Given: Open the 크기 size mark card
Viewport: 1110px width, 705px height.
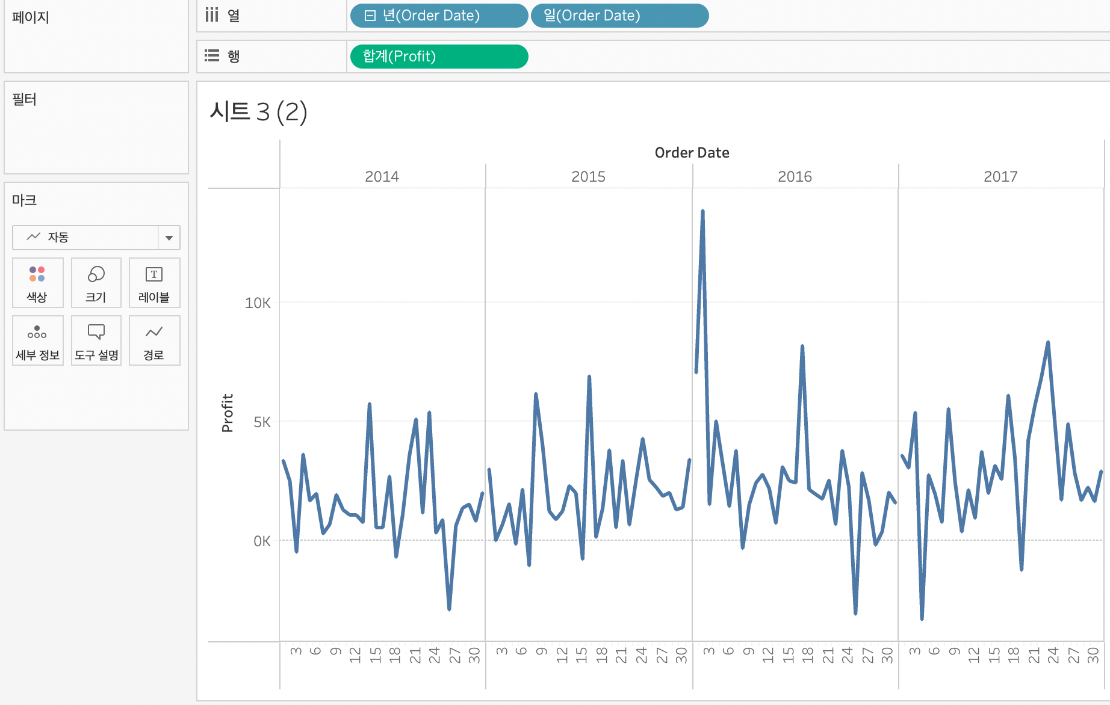Looking at the screenshot, I should (96, 283).
